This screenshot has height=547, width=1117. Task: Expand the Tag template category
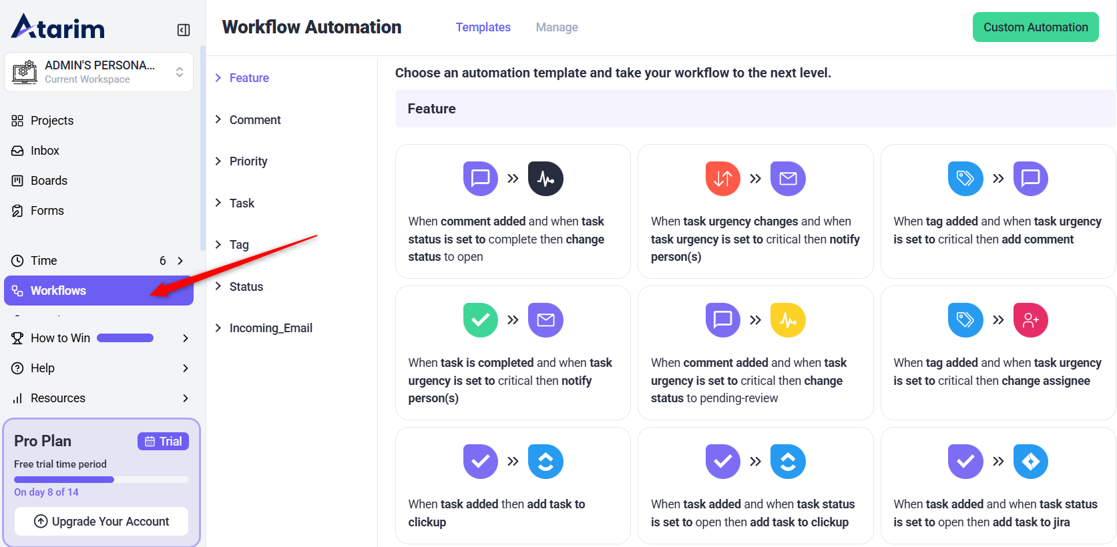pos(238,245)
